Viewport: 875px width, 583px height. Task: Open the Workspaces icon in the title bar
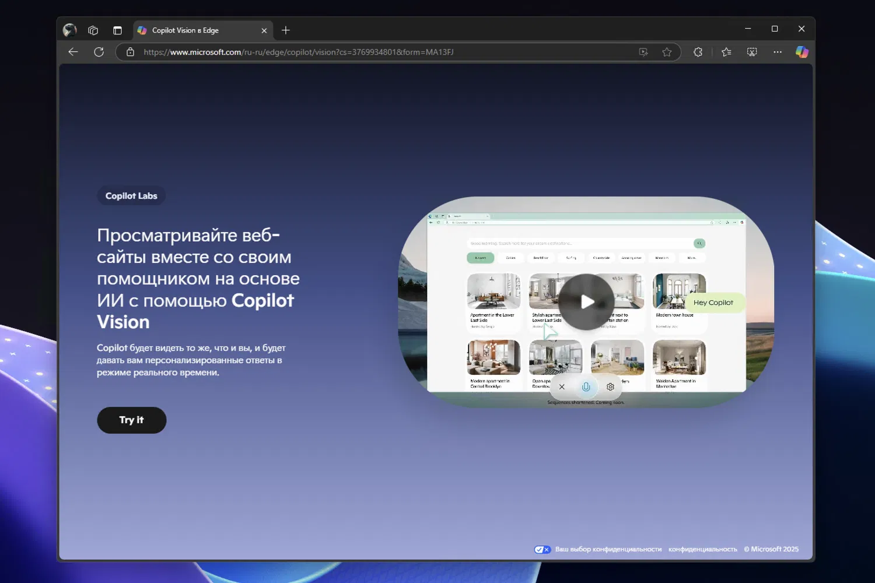[x=93, y=30]
